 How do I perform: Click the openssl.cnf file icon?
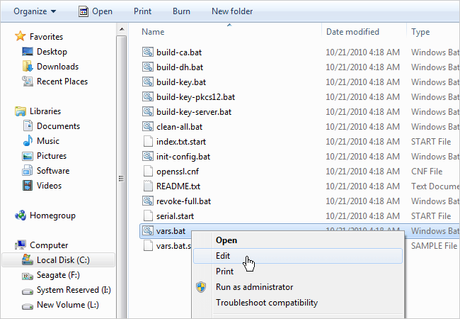[x=148, y=172]
